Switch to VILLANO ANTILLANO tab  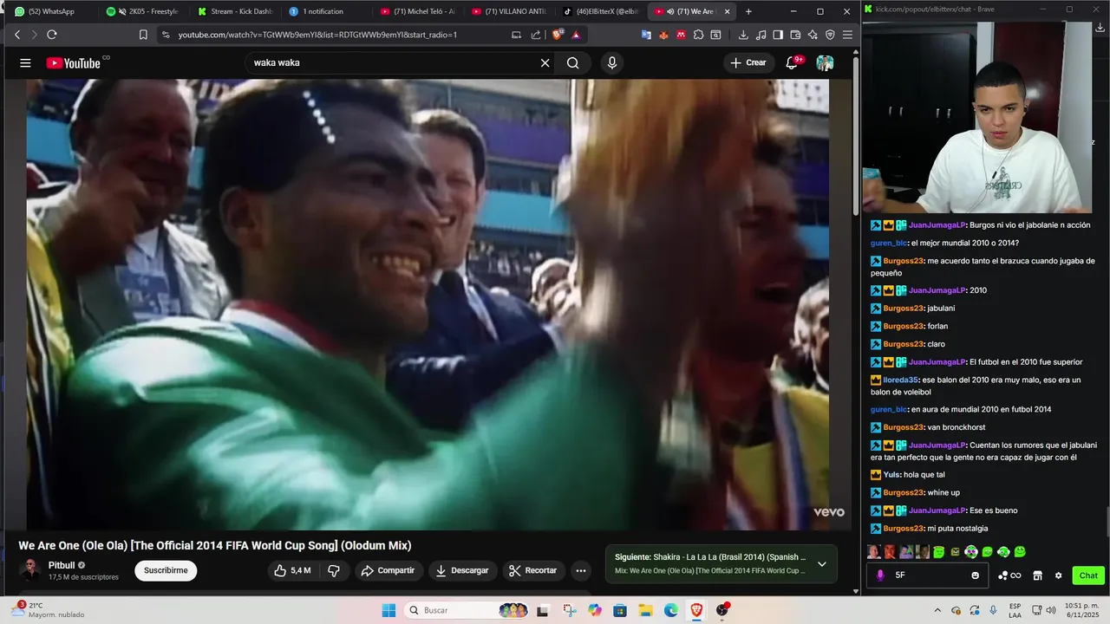coord(511,11)
